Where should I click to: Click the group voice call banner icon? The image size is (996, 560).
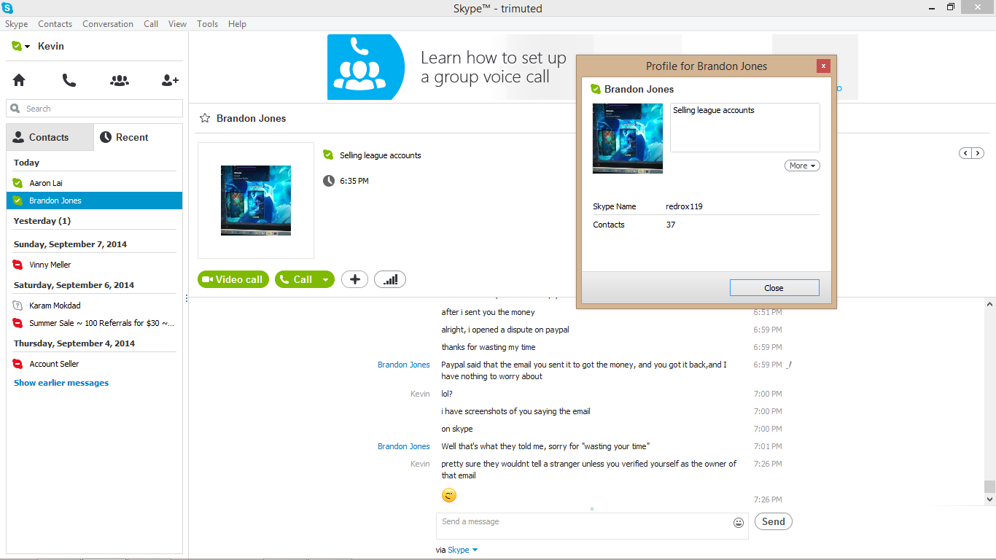(366, 67)
